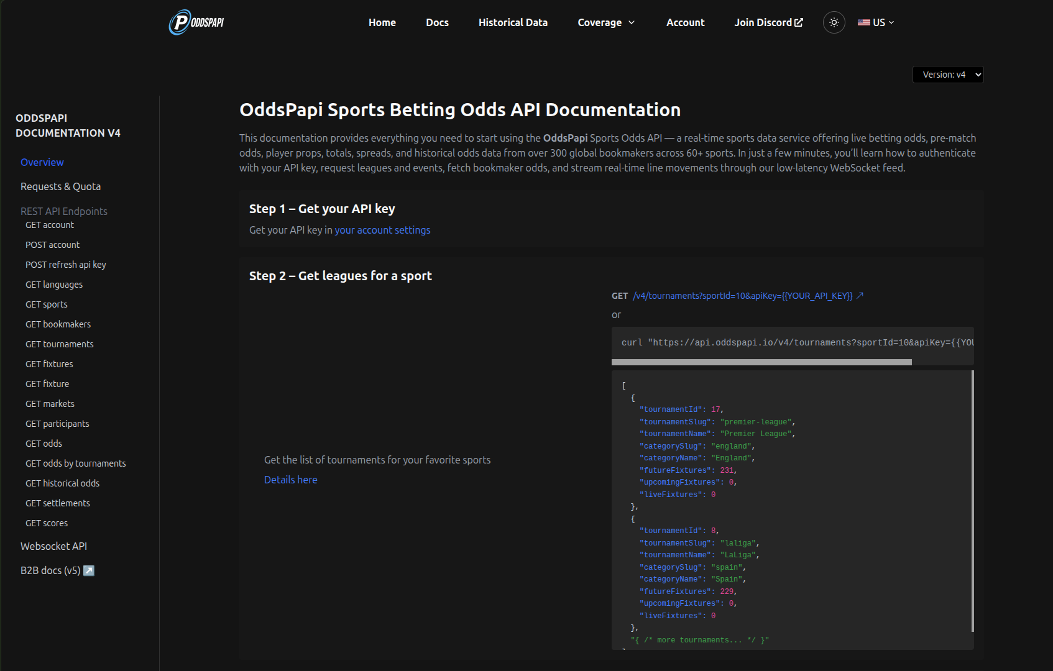
Task: Open GET account endpoint docs
Action: coord(50,225)
